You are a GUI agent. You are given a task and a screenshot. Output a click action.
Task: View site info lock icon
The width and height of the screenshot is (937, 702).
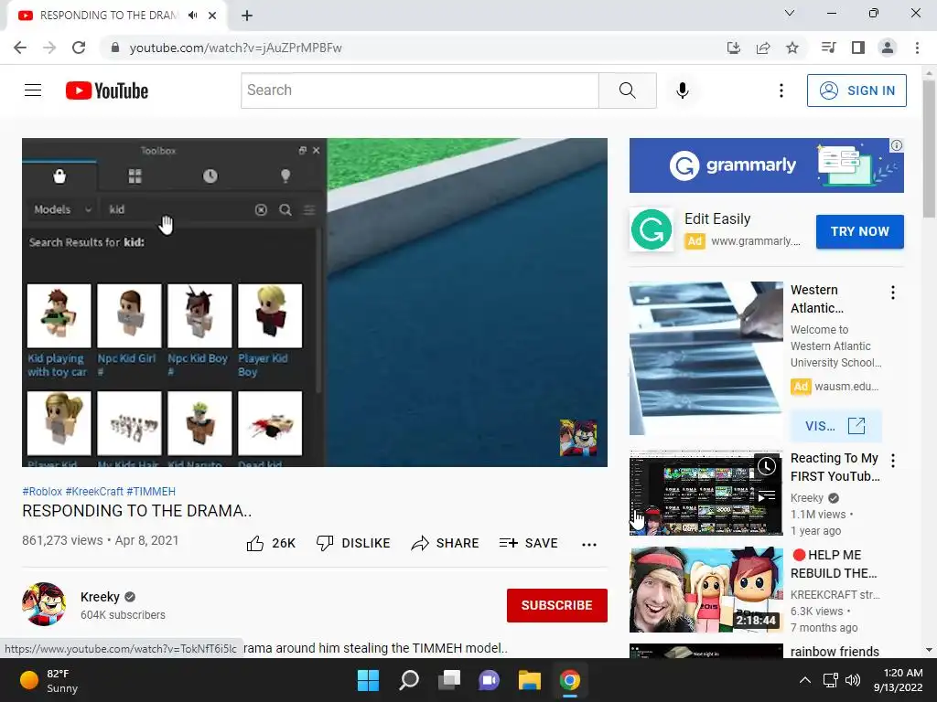pos(115,48)
